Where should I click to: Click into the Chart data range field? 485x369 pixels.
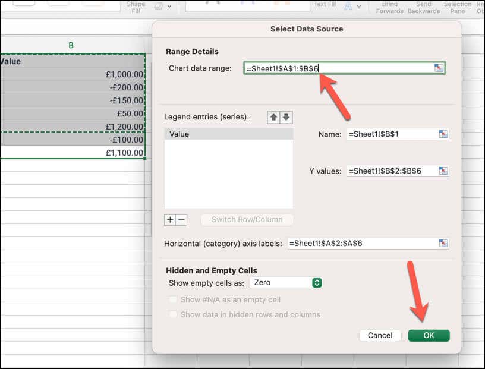click(x=338, y=68)
